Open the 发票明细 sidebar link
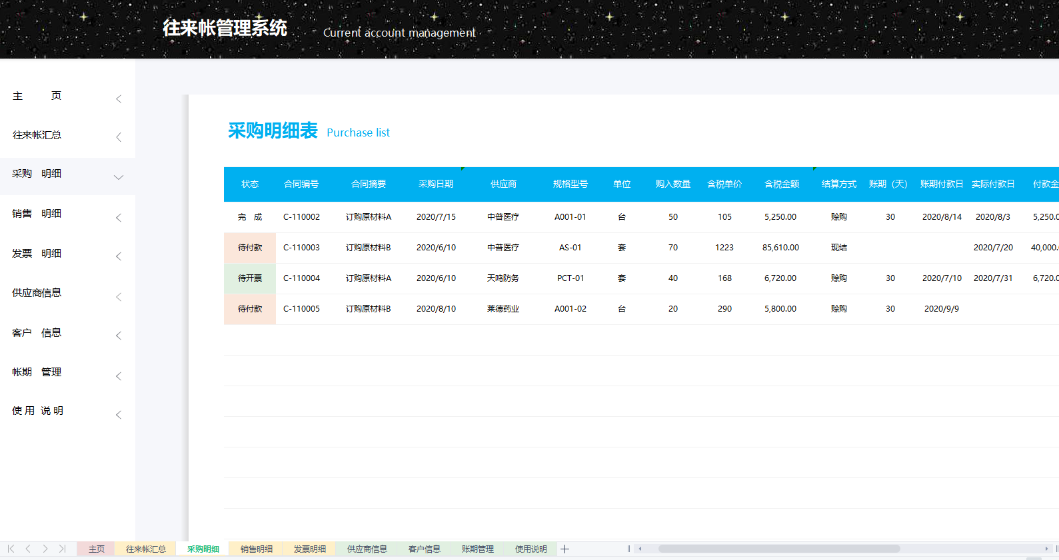 (37, 254)
